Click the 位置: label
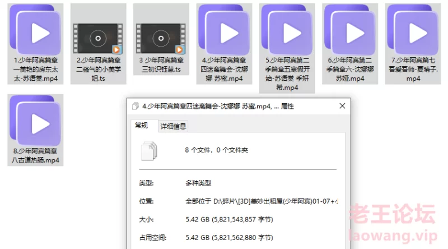 146,201
